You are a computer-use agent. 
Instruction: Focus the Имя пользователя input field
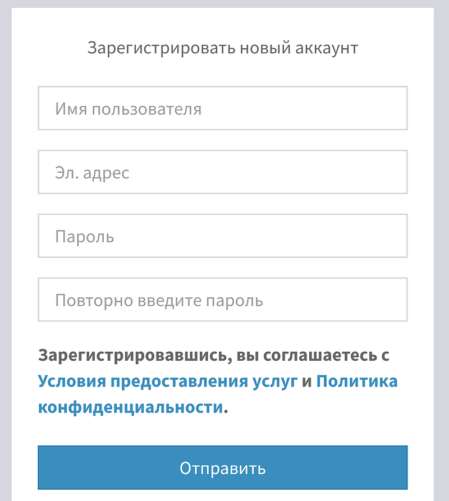click(222, 108)
